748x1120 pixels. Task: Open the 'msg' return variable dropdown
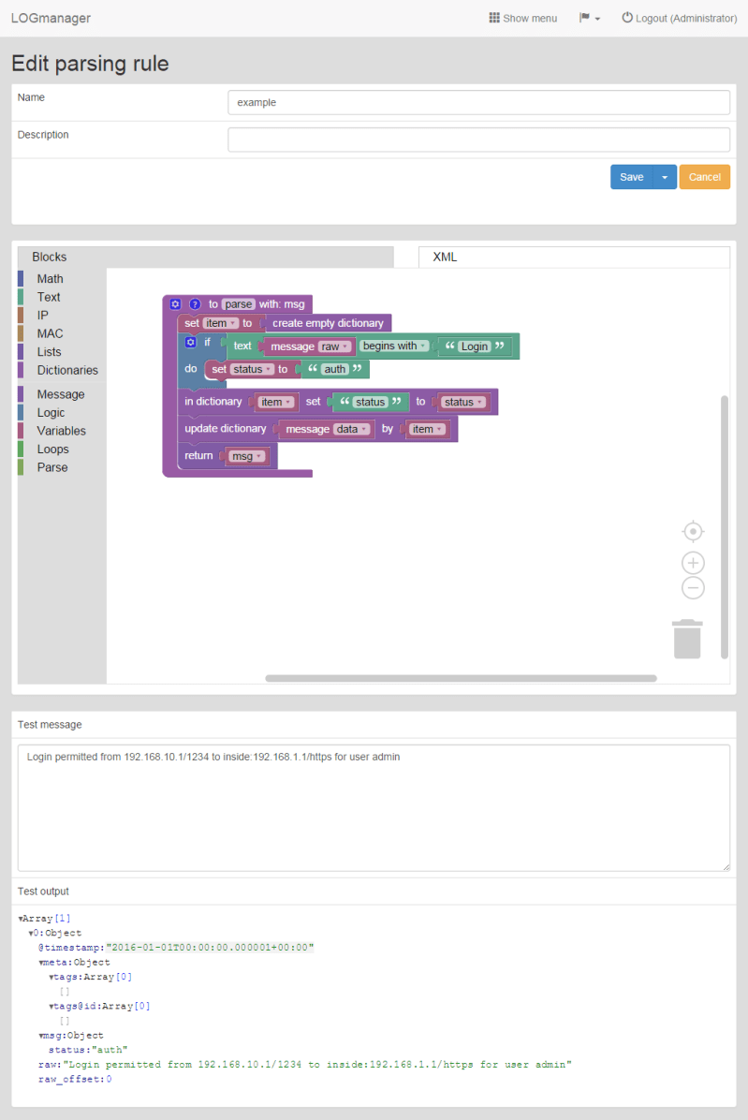pyautogui.click(x=247, y=456)
